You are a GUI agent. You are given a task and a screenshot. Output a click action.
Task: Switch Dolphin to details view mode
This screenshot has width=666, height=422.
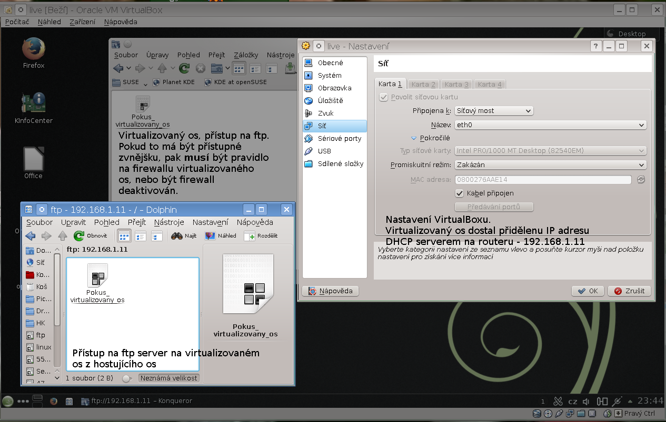coord(141,236)
